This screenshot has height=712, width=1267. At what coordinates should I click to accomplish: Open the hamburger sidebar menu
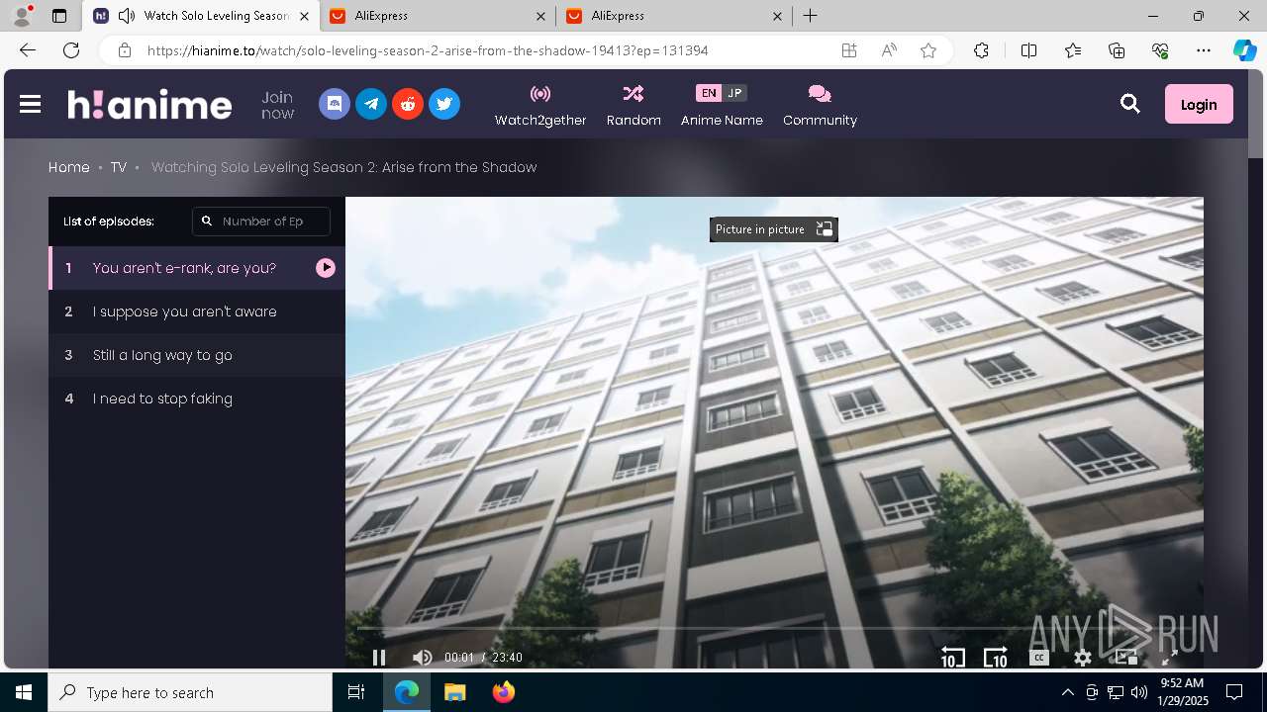[30, 104]
